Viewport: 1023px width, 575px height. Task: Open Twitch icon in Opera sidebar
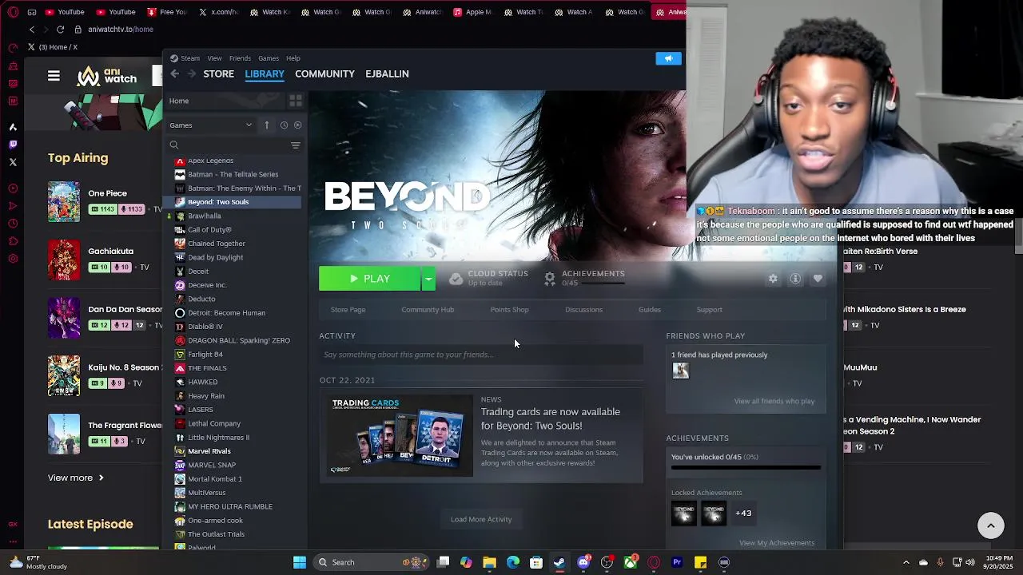13,145
